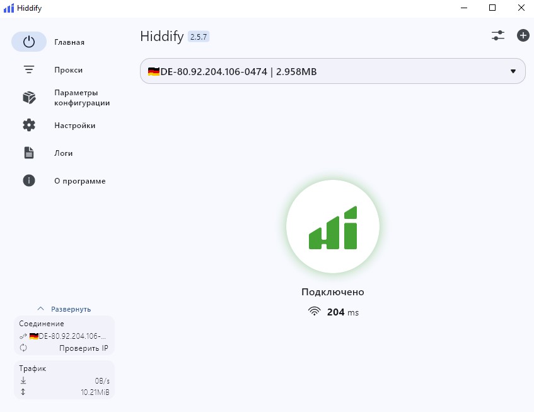The width and height of the screenshot is (534, 412).
Task: Click the Развернуть chevron
Action: pos(40,309)
